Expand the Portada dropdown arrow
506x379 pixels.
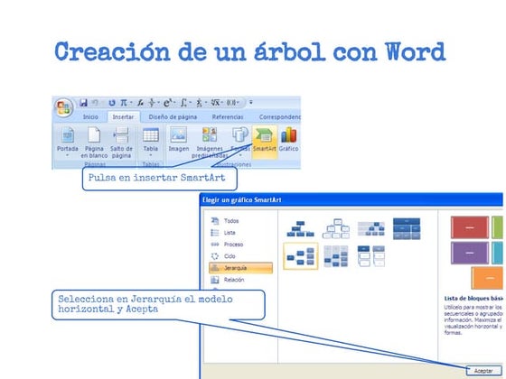[68, 155]
